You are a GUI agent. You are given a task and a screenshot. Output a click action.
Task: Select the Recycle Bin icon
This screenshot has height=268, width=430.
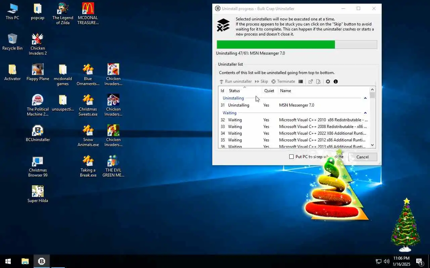tap(12, 42)
